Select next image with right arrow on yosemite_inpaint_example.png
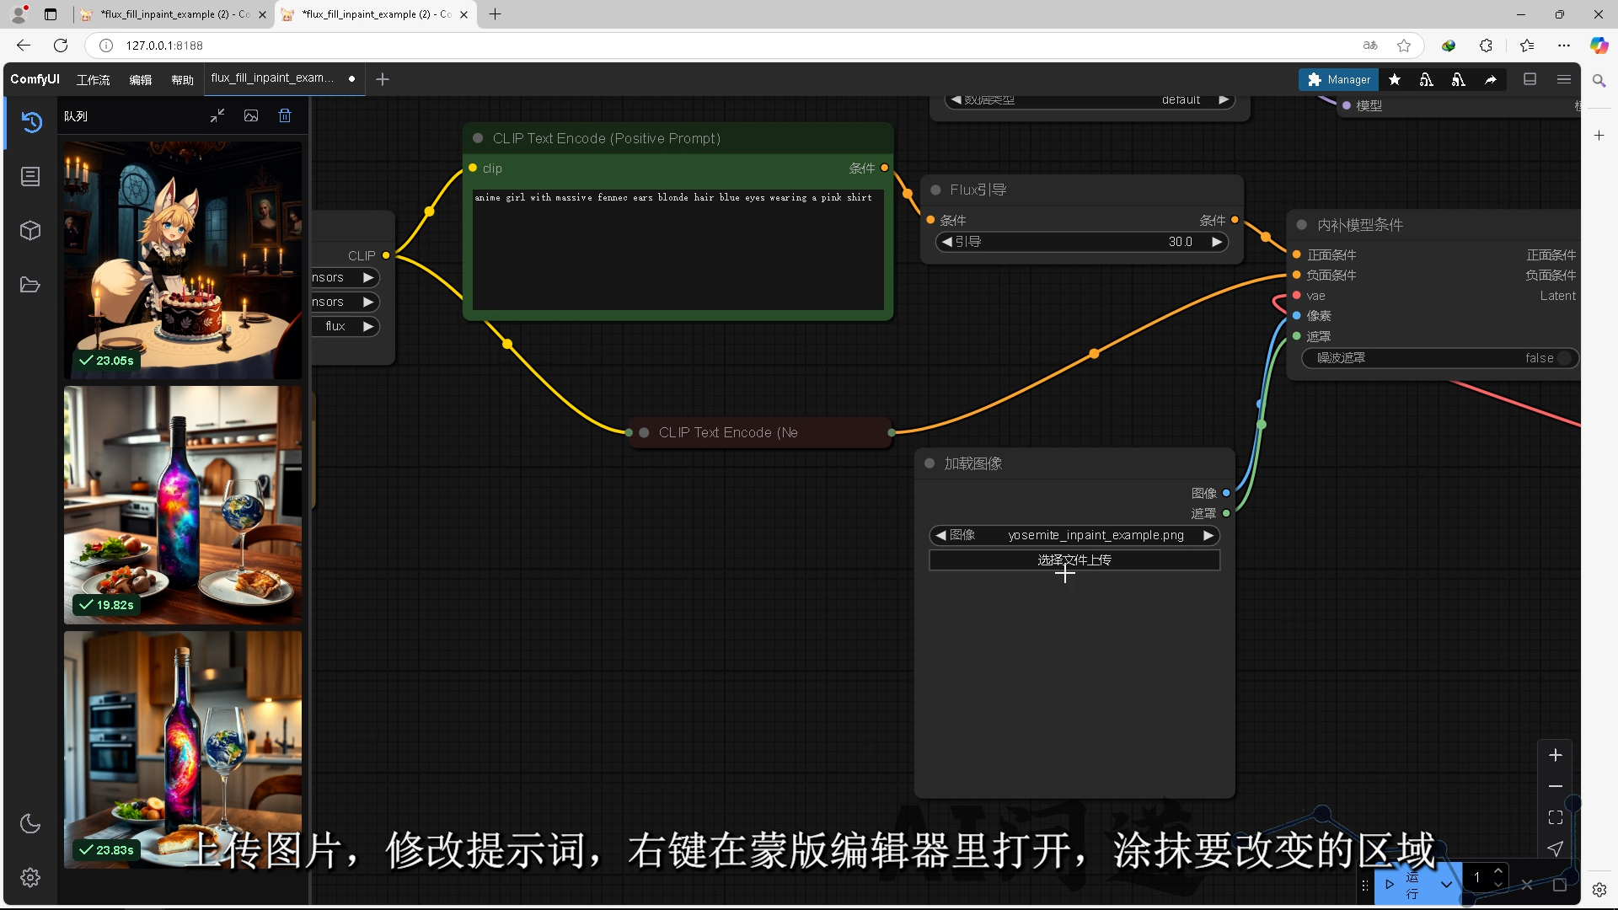The width and height of the screenshot is (1618, 910). [x=1208, y=535]
